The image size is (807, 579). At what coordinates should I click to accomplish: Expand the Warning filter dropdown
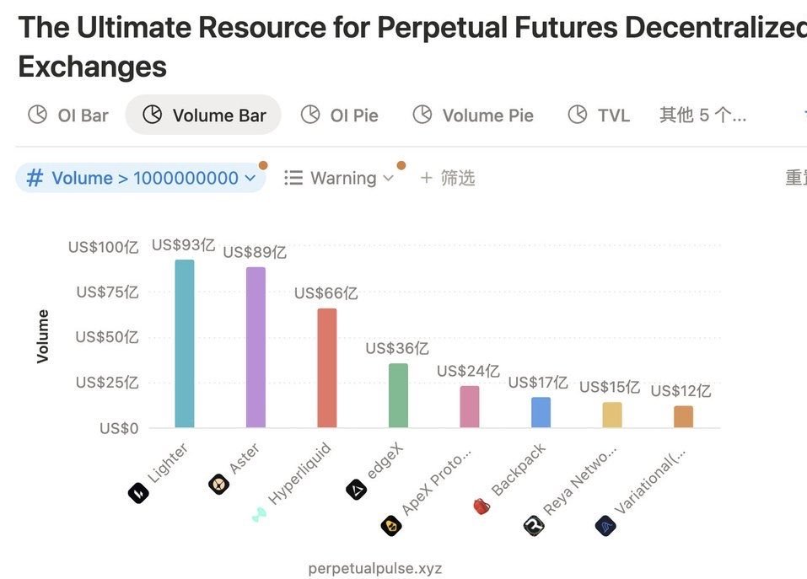[x=339, y=178]
